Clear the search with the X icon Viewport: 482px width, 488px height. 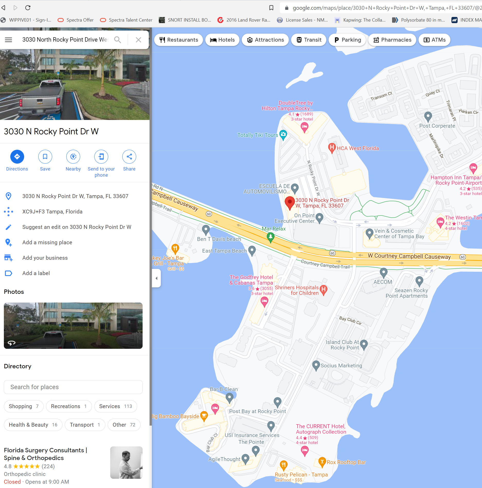click(x=138, y=40)
